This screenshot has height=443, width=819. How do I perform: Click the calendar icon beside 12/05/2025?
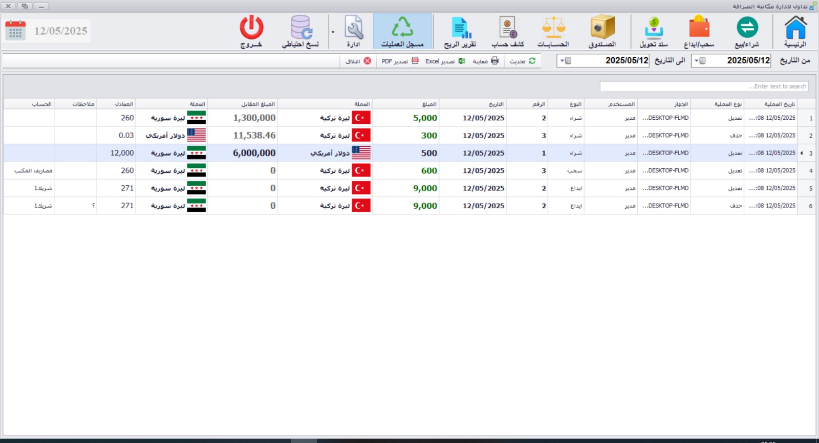pyautogui.click(x=15, y=30)
